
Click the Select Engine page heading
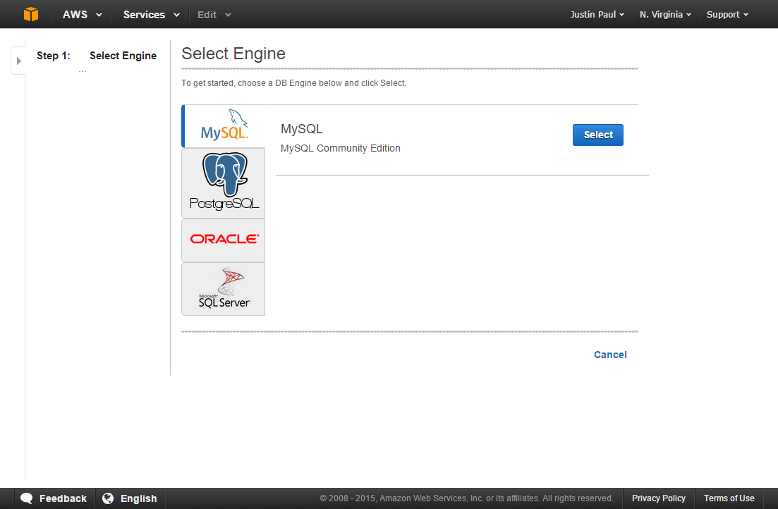tap(233, 54)
